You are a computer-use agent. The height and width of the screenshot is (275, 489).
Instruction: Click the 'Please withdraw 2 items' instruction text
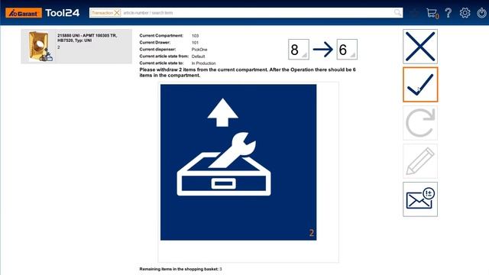(248, 73)
